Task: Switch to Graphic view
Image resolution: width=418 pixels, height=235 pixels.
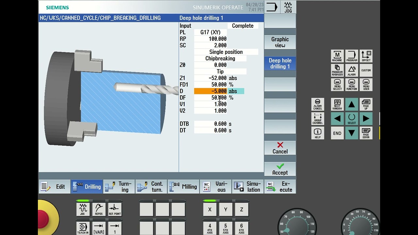Action: click(x=280, y=42)
